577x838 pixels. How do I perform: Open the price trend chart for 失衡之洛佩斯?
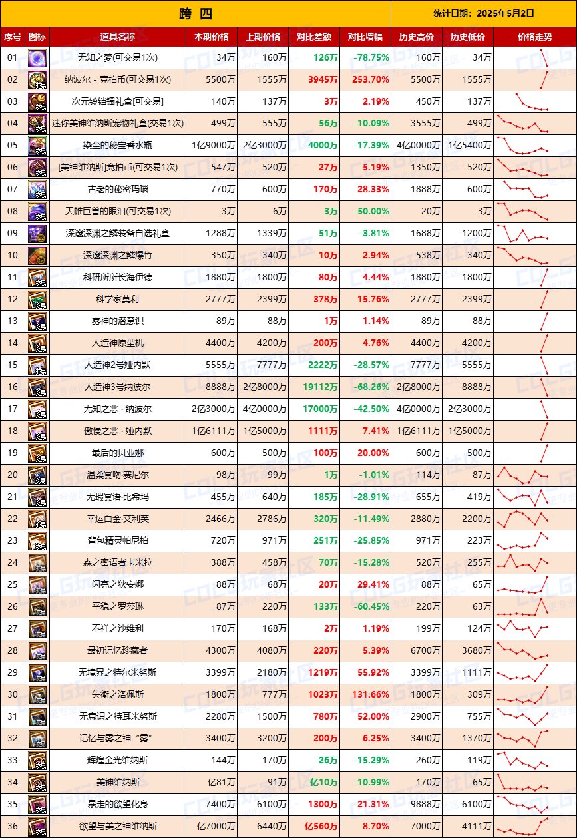(534, 694)
